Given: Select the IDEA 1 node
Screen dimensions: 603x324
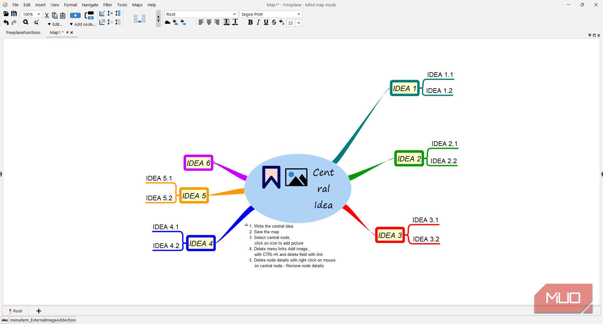Looking at the screenshot, I should pyautogui.click(x=405, y=88).
